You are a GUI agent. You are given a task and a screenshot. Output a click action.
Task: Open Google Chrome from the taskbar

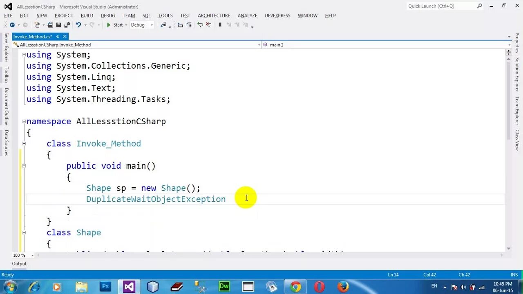point(296,287)
